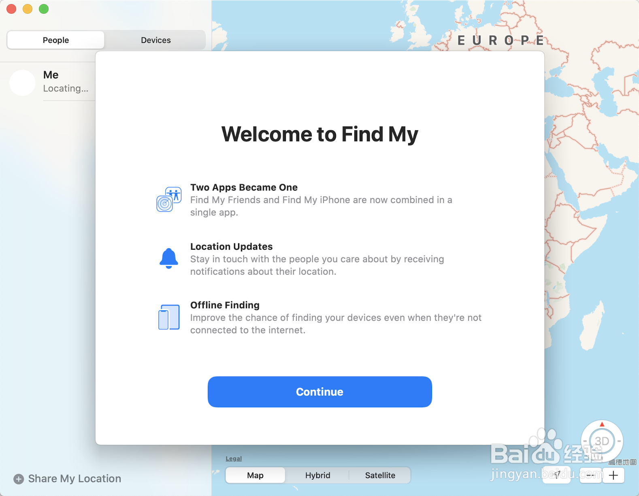This screenshot has height=496, width=639.
Task: Select the Hybrid view mode
Action: click(317, 475)
